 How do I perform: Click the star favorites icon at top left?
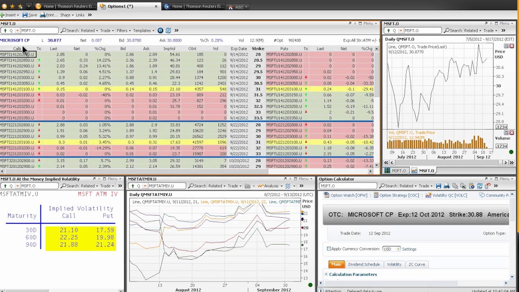(x=12, y=6)
